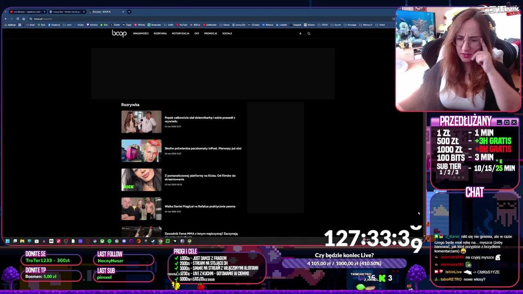The image size is (523, 294).
Task: Select the Rozrywka - BOOP.PL tab
Action: [107, 11]
